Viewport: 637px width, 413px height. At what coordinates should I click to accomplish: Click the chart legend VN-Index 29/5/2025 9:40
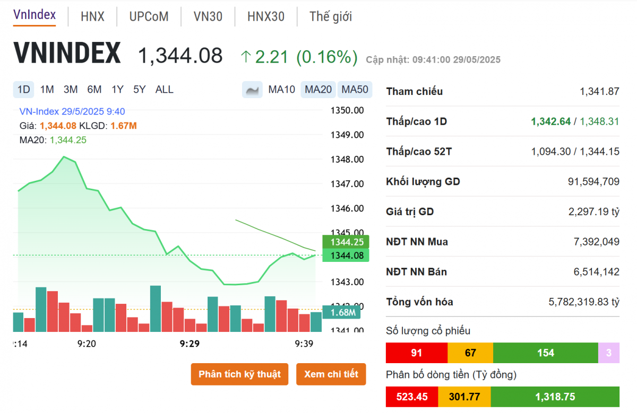pyautogui.click(x=72, y=111)
